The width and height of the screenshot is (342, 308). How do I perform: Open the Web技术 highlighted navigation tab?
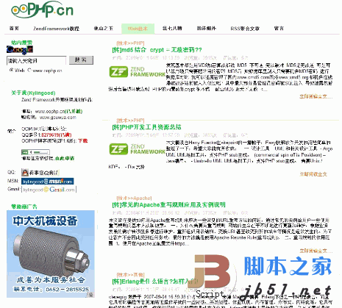click(138, 29)
